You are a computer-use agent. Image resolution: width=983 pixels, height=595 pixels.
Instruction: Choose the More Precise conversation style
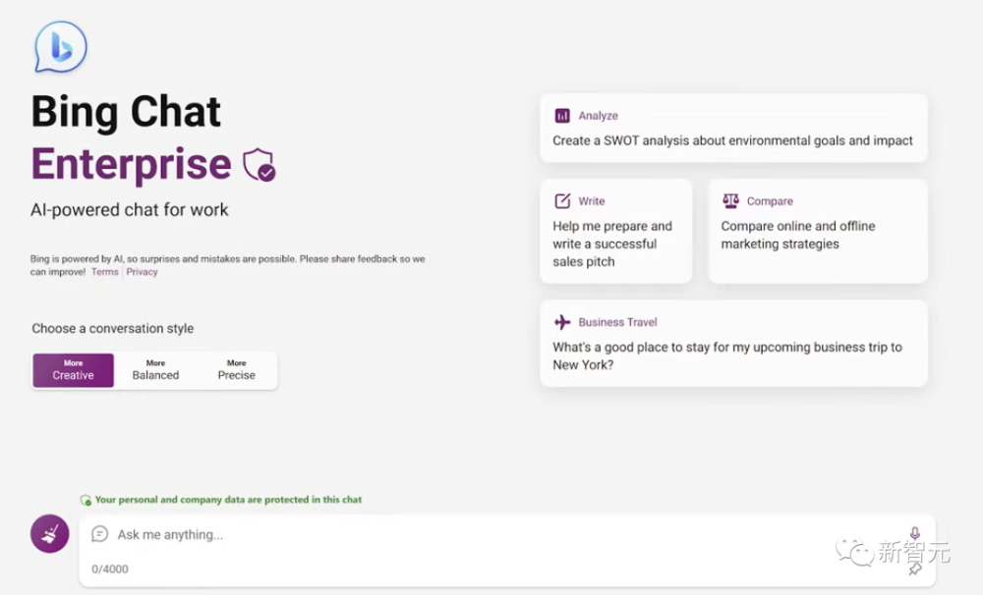click(x=236, y=370)
